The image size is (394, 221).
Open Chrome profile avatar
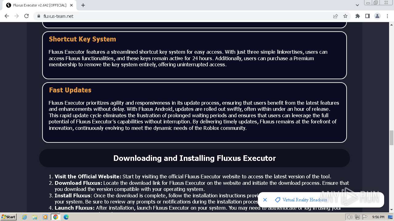click(x=377, y=16)
